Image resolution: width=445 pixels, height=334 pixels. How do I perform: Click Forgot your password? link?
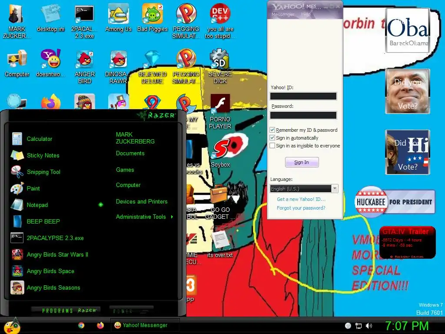[x=301, y=208]
